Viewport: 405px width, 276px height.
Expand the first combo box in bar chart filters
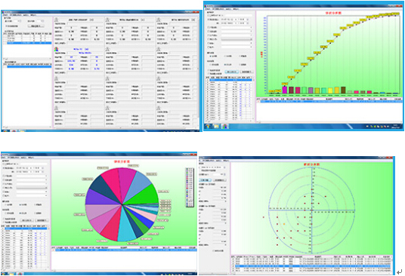pyautogui.click(x=237, y=28)
